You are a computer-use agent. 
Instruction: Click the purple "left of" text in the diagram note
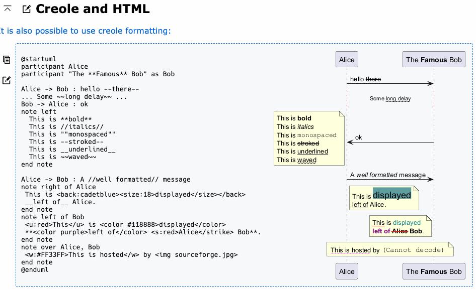coord(381,231)
